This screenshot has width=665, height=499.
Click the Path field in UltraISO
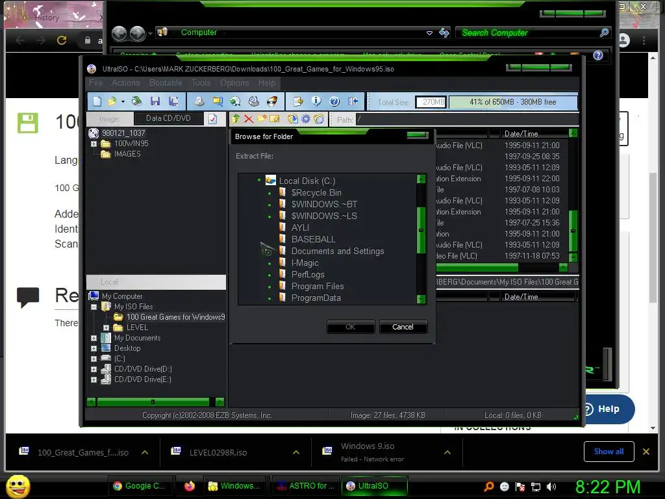pyautogui.click(x=466, y=120)
